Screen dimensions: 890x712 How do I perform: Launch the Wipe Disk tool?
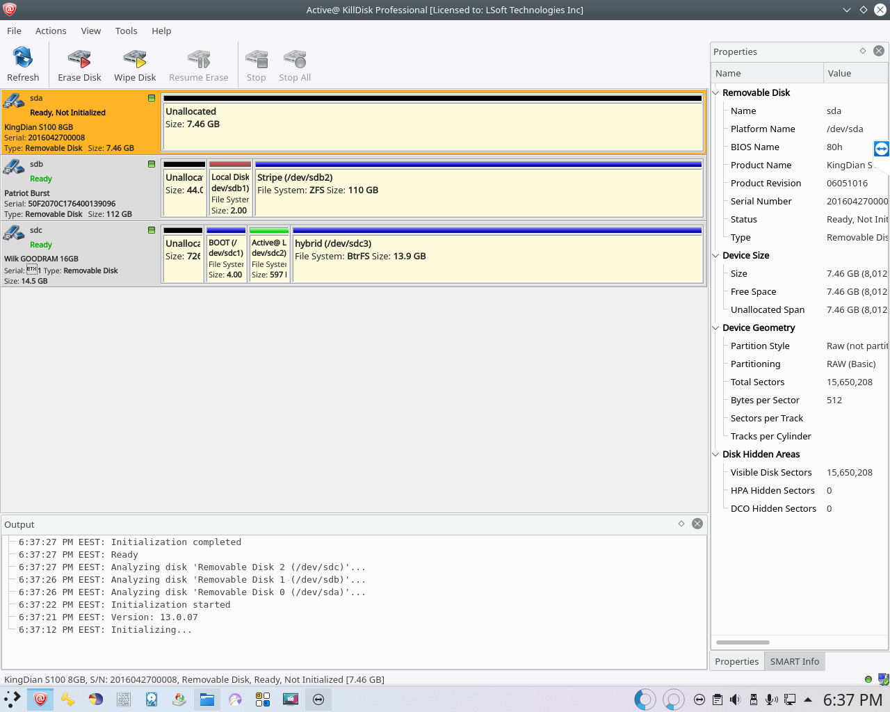tap(135, 64)
